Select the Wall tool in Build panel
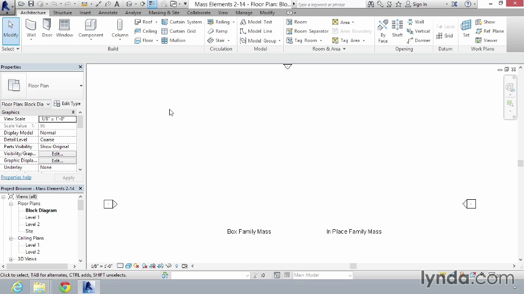Viewport: 524px width, 294px height. [31, 29]
